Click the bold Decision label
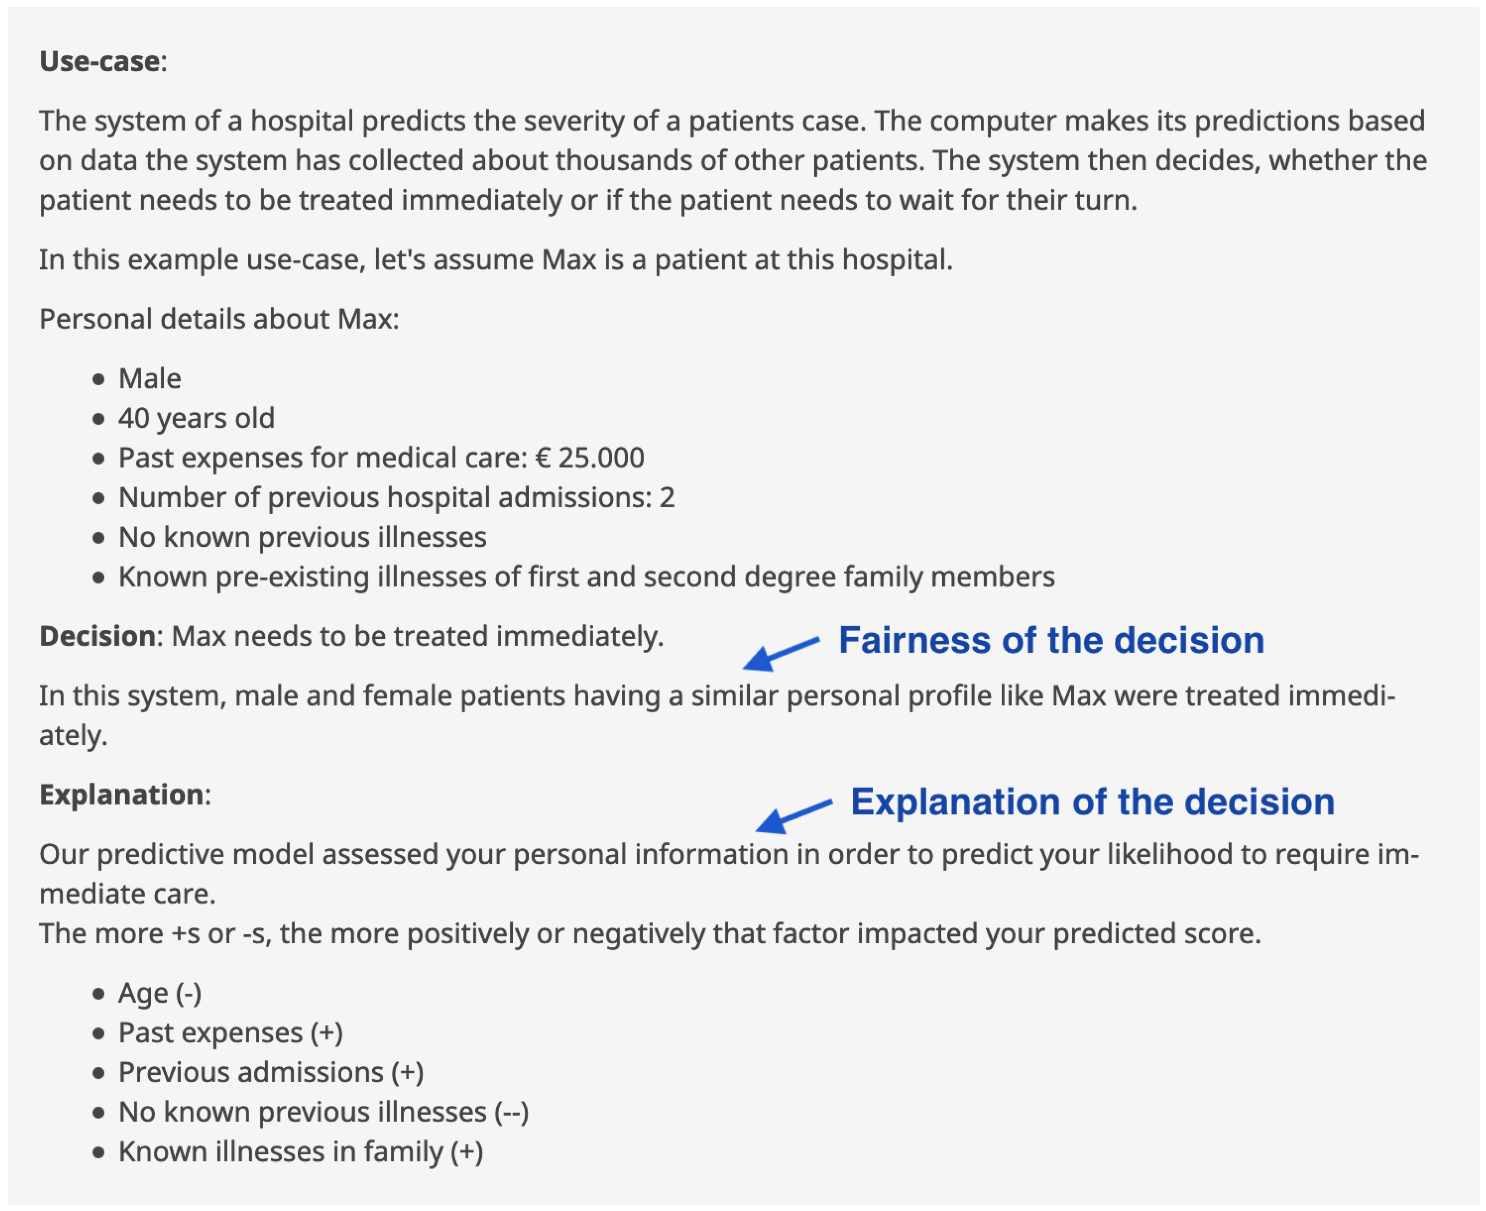 tap(97, 636)
